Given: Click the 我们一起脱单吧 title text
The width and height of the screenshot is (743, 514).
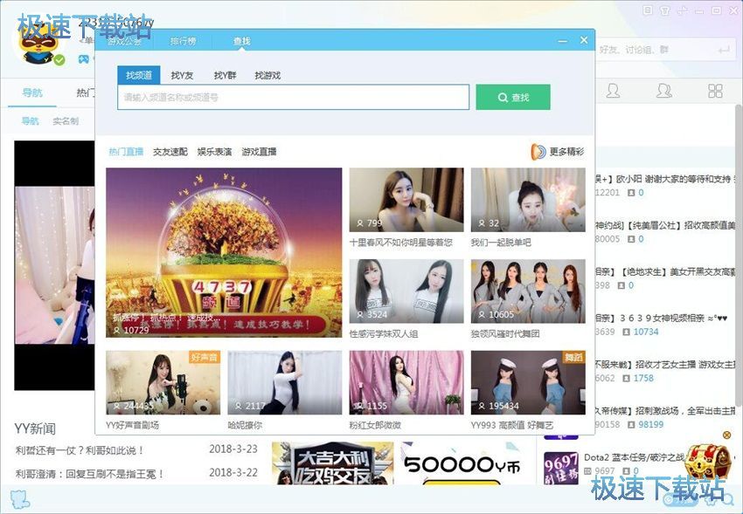Looking at the screenshot, I should coord(501,243).
